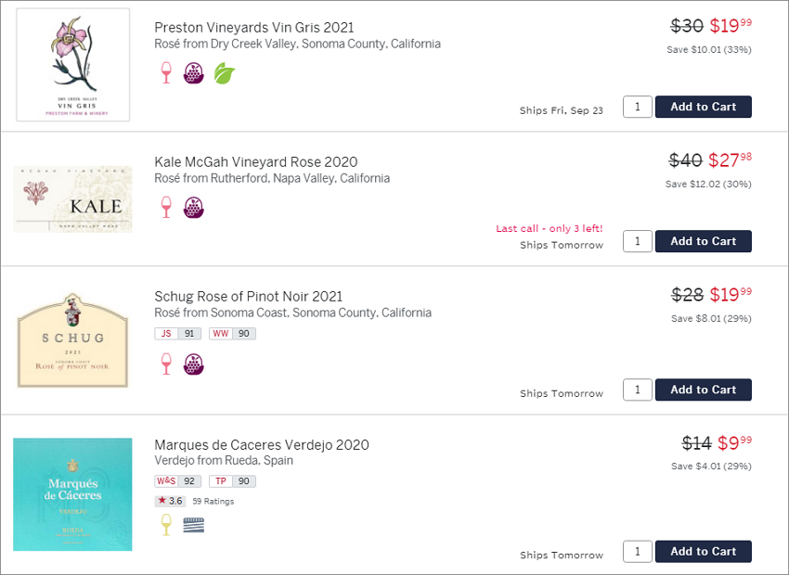Open the Schug Rose of Pinot Noir 2021 link
The width and height of the screenshot is (789, 575).
(x=248, y=296)
